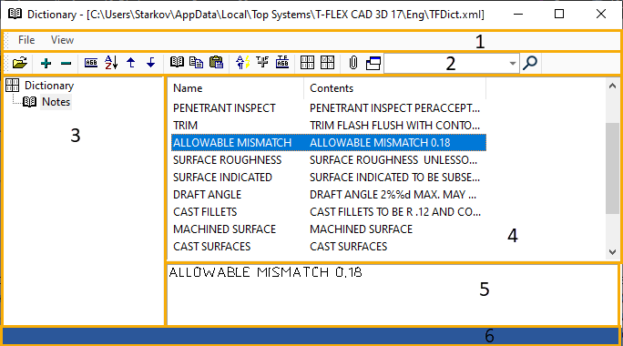Image resolution: width=623 pixels, height=346 pixels.
Task: Copy the selected entry with copy icon
Action: pos(196,63)
